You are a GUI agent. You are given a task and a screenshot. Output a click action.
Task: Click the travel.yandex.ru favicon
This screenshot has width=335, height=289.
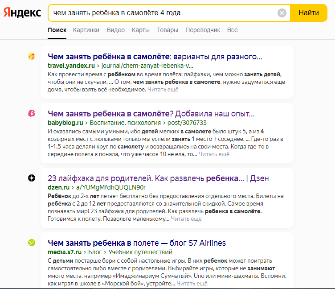(x=32, y=57)
